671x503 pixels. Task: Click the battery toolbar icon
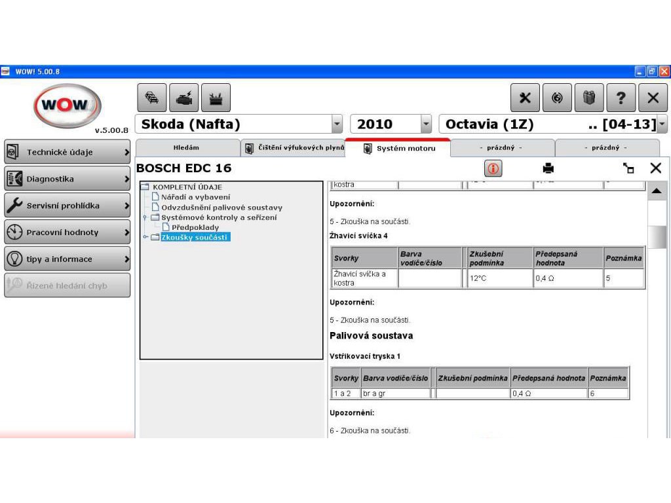click(215, 98)
